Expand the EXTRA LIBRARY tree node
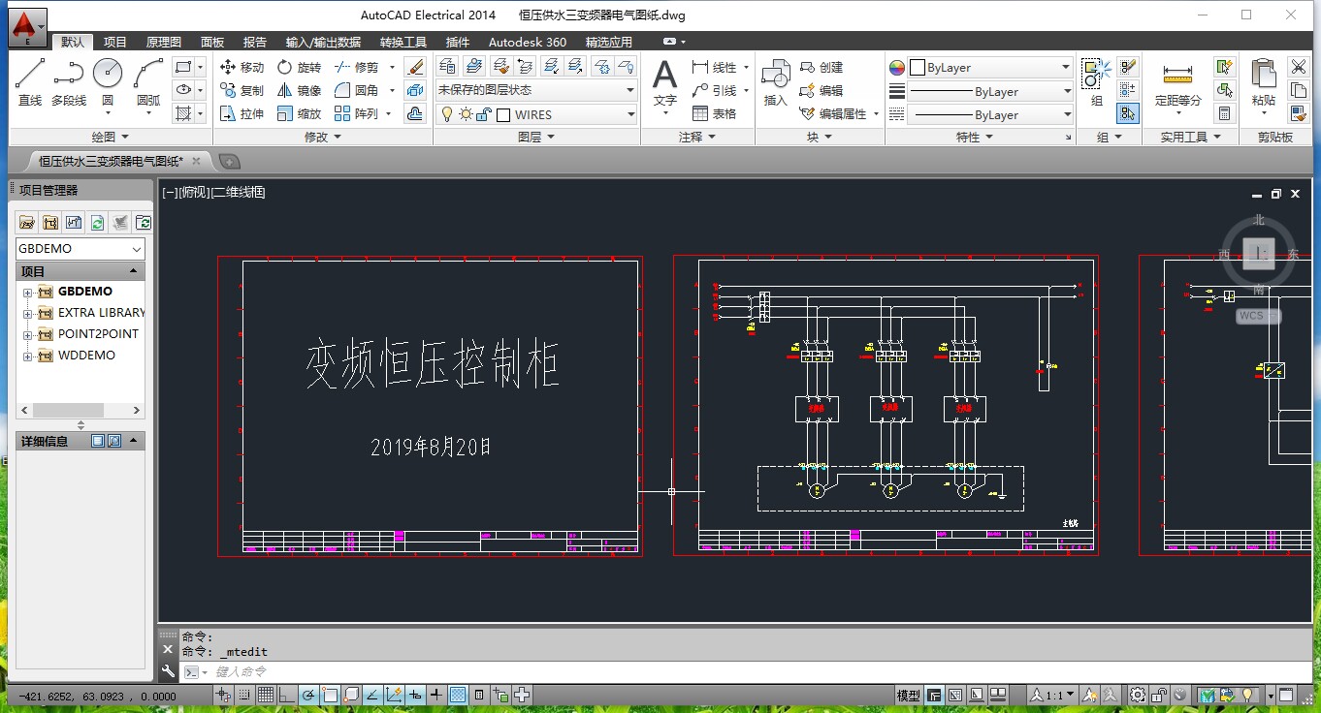 [28, 313]
